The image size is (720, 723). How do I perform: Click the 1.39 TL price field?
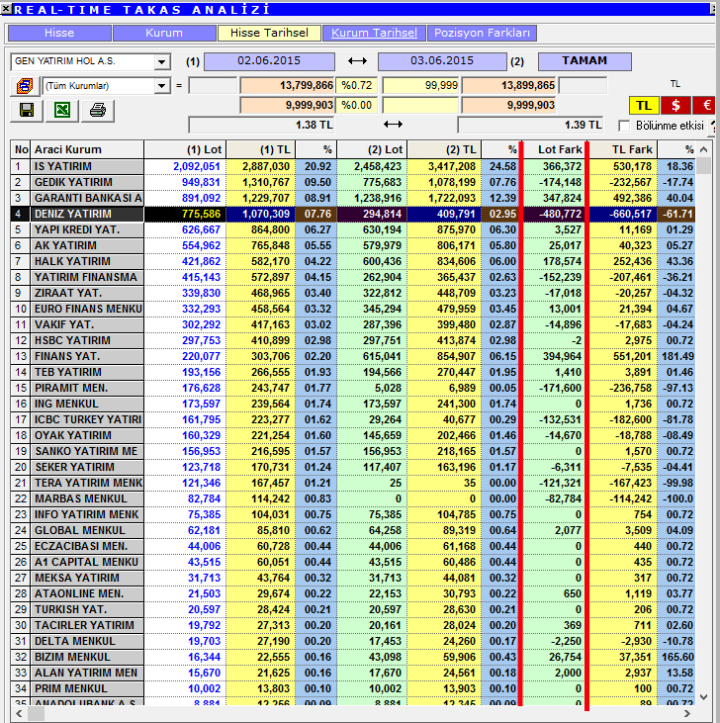pos(530,125)
